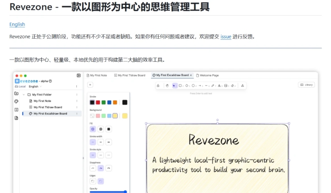Select the dashed stroke style
The width and height of the screenshot is (331, 193).
(101, 155)
